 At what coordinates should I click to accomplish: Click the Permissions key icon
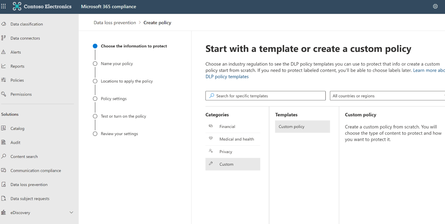[x=4, y=94]
